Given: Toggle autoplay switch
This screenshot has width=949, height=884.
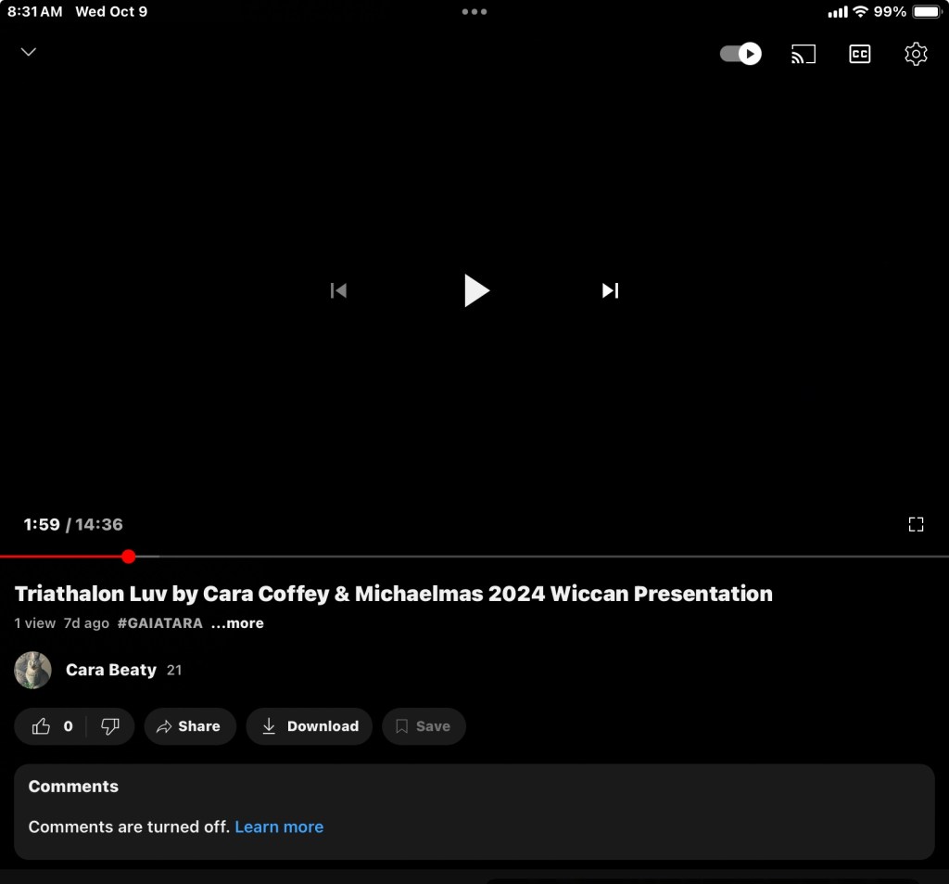Looking at the screenshot, I should click(740, 54).
